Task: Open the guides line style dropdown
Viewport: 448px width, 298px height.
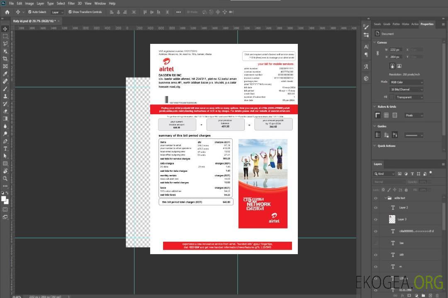Action: [414, 135]
